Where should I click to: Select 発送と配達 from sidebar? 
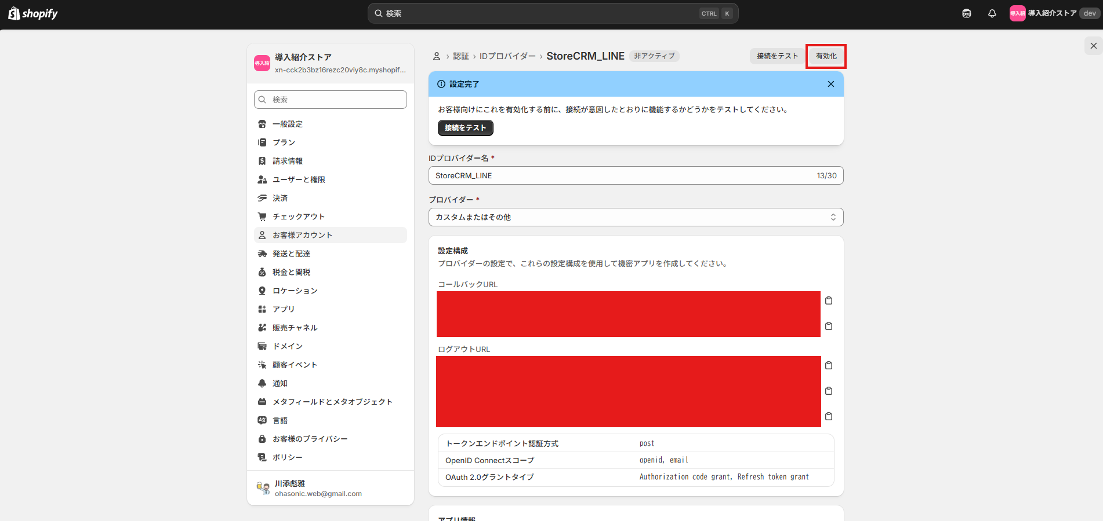click(x=291, y=254)
